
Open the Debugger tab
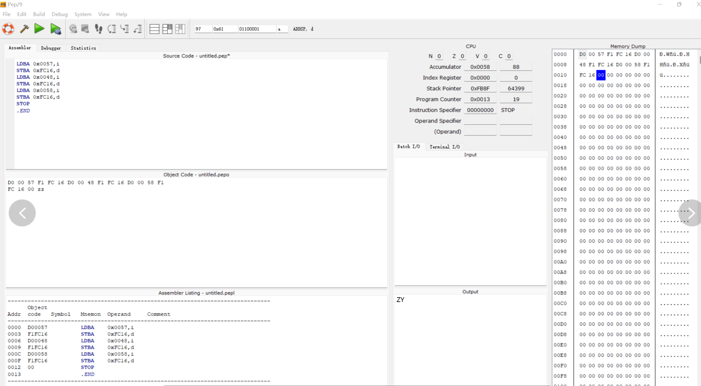(x=51, y=48)
